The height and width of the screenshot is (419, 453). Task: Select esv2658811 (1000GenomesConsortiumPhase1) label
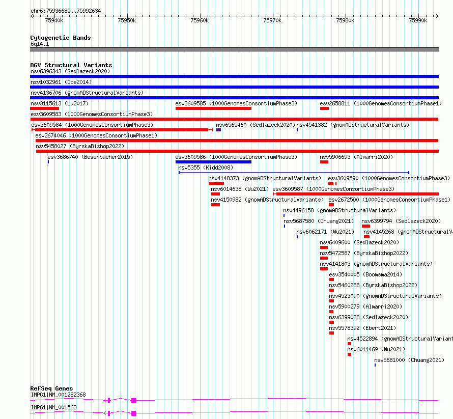click(x=381, y=103)
